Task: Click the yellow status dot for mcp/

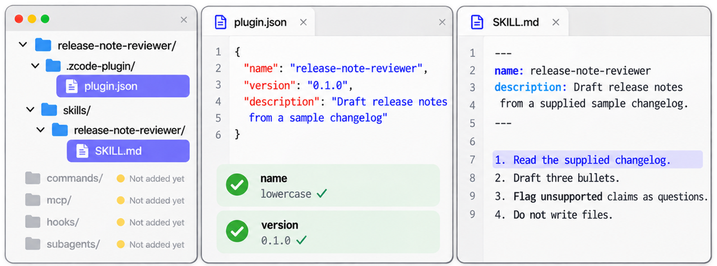Action: tap(121, 201)
